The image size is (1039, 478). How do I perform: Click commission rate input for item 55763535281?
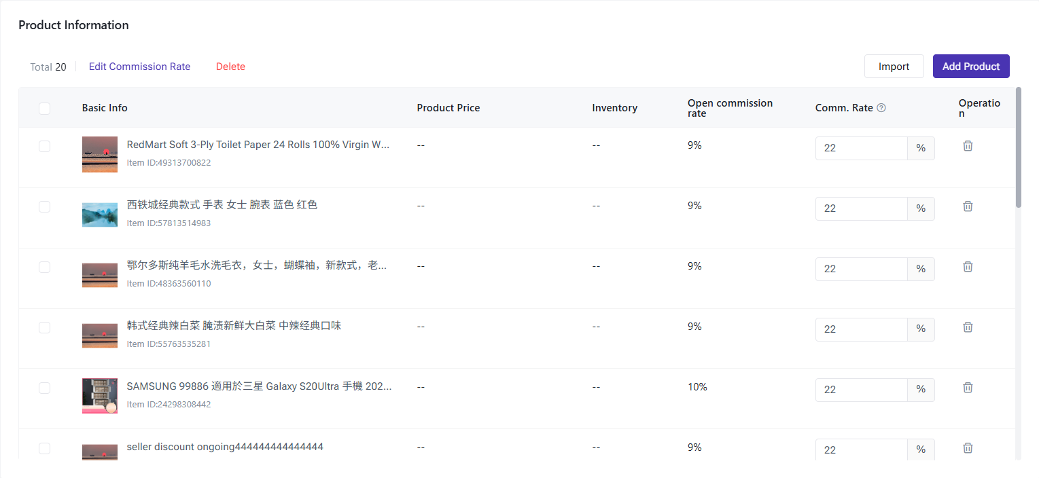pos(861,329)
